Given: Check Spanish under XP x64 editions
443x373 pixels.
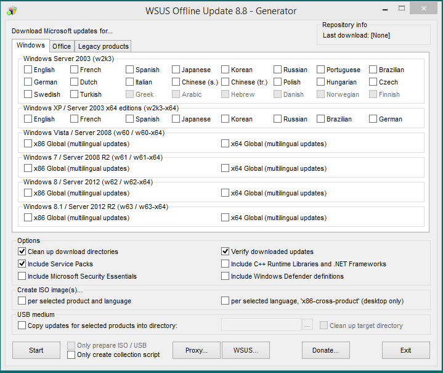Looking at the screenshot, I should tap(129, 119).
